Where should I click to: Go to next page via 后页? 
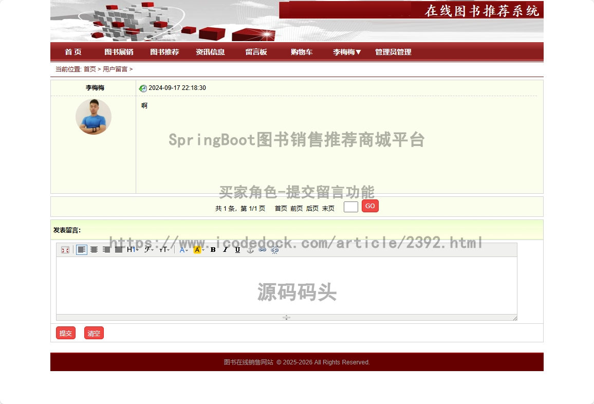pyautogui.click(x=312, y=209)
